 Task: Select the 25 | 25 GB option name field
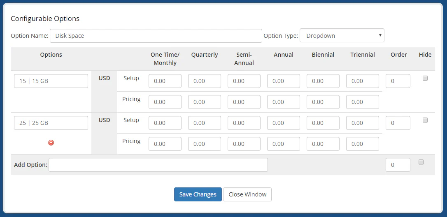tap(51, 123)
